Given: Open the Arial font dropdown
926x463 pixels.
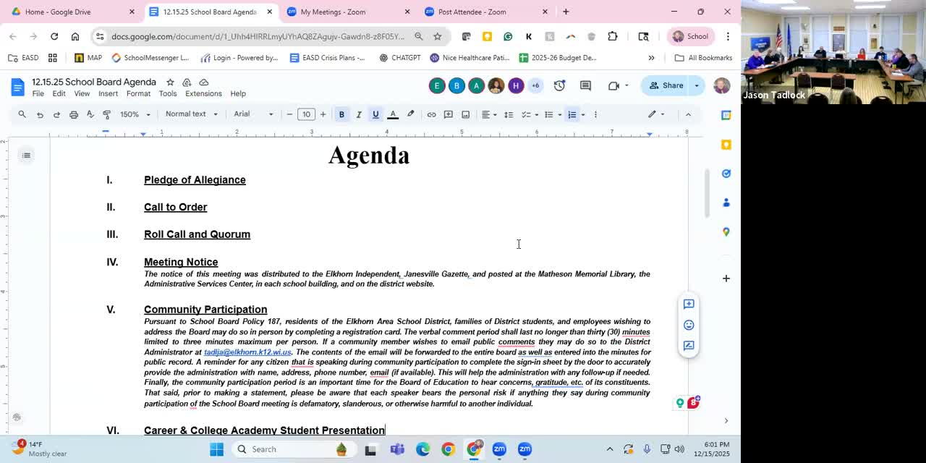Looking at the screenshot, I should (253, 114).
